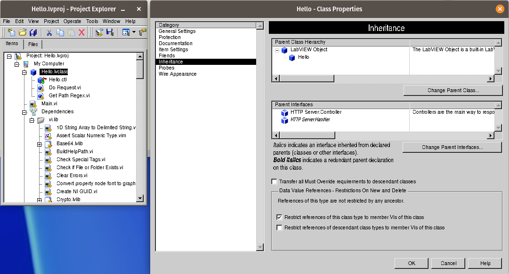The width and height of the screenshot is (509, 274).
Task: Click the Change Parent Interfaces button
Action: click(452, 148)
